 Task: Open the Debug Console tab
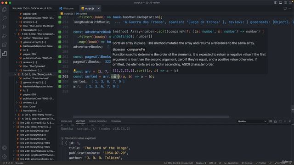[x=98, y=121]
